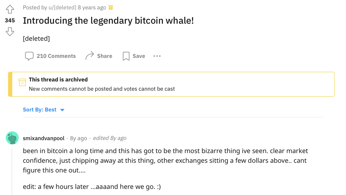Click the speech bubble comments icon

pyautogui.click(x=29, y=56)
